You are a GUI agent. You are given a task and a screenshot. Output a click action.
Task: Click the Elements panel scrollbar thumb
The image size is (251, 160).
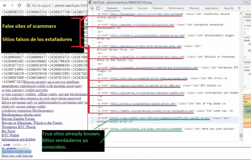point(241,135)
